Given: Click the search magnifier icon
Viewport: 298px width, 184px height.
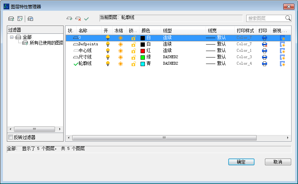Looking at the screenshot, I should pyautogui.click(x=288, y=18).
